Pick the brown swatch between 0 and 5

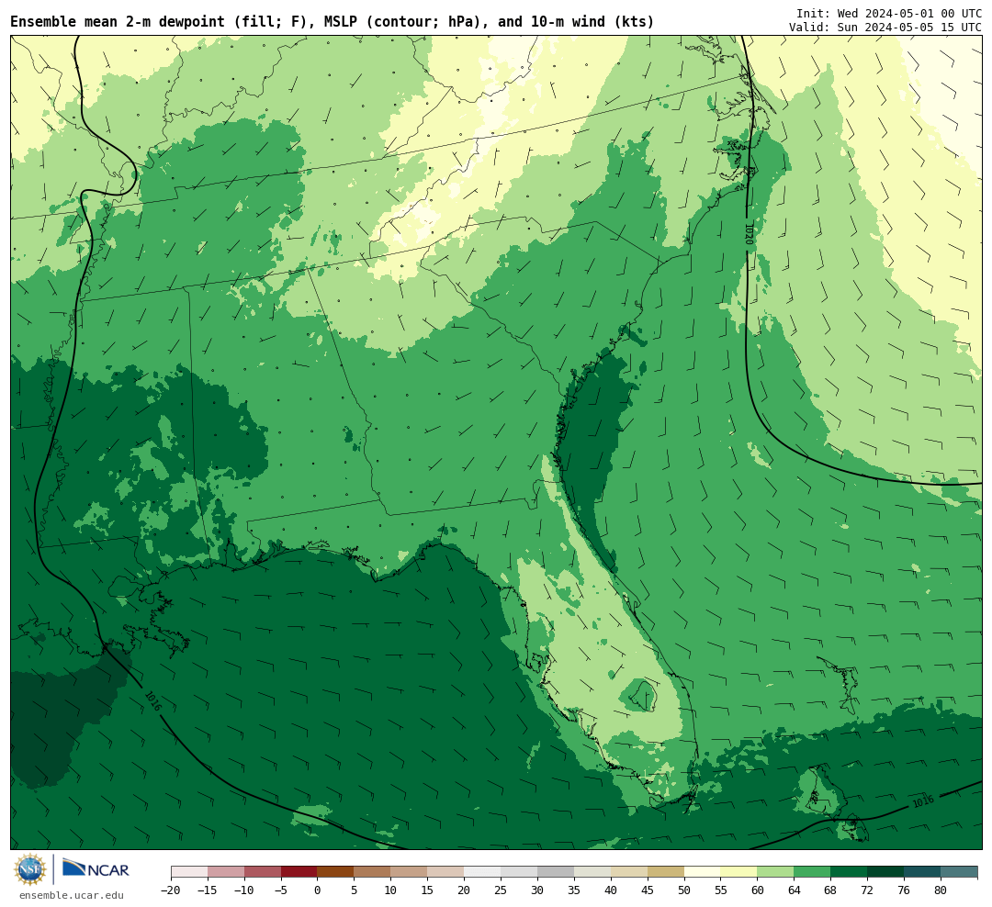[x=336, y=872]
